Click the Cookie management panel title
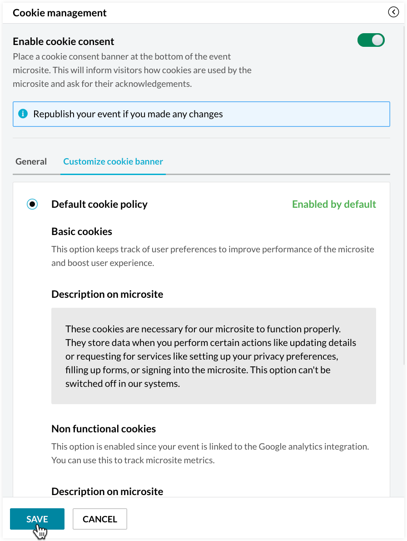This screenshot has height=541, width=407. [60, 13]
